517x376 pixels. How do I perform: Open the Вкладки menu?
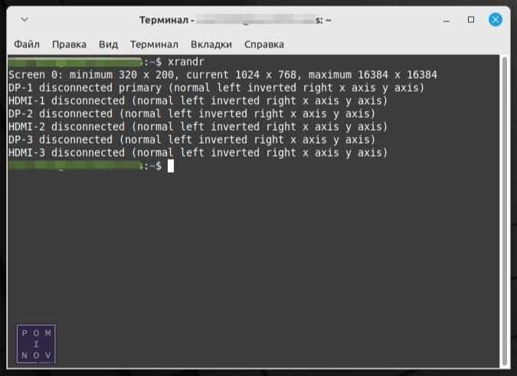(211, 44)
